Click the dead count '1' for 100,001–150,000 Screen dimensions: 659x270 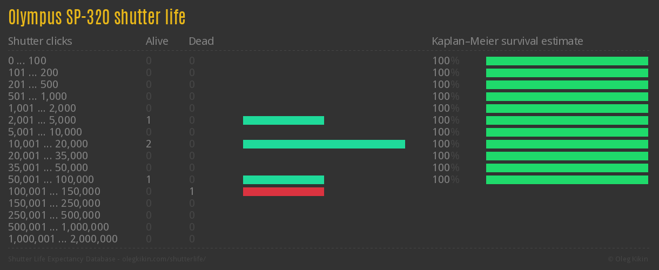point(192,192)
